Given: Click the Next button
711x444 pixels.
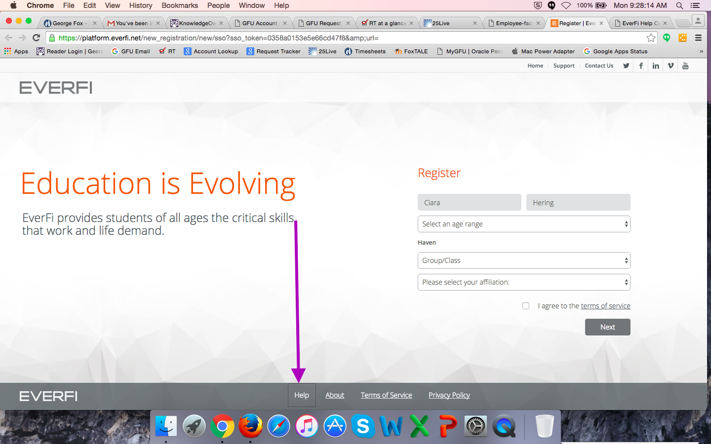Looking at the screenshot, I should 608,327.
